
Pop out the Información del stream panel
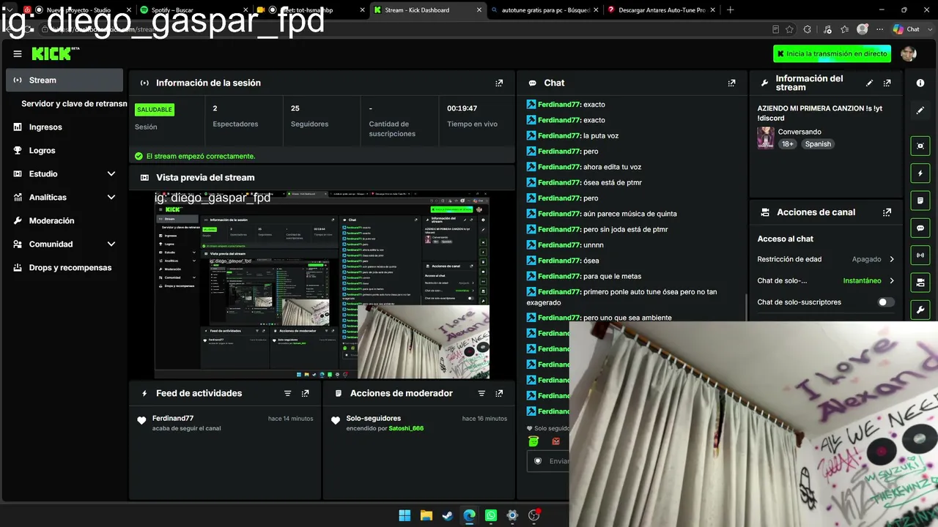(887, 83)
